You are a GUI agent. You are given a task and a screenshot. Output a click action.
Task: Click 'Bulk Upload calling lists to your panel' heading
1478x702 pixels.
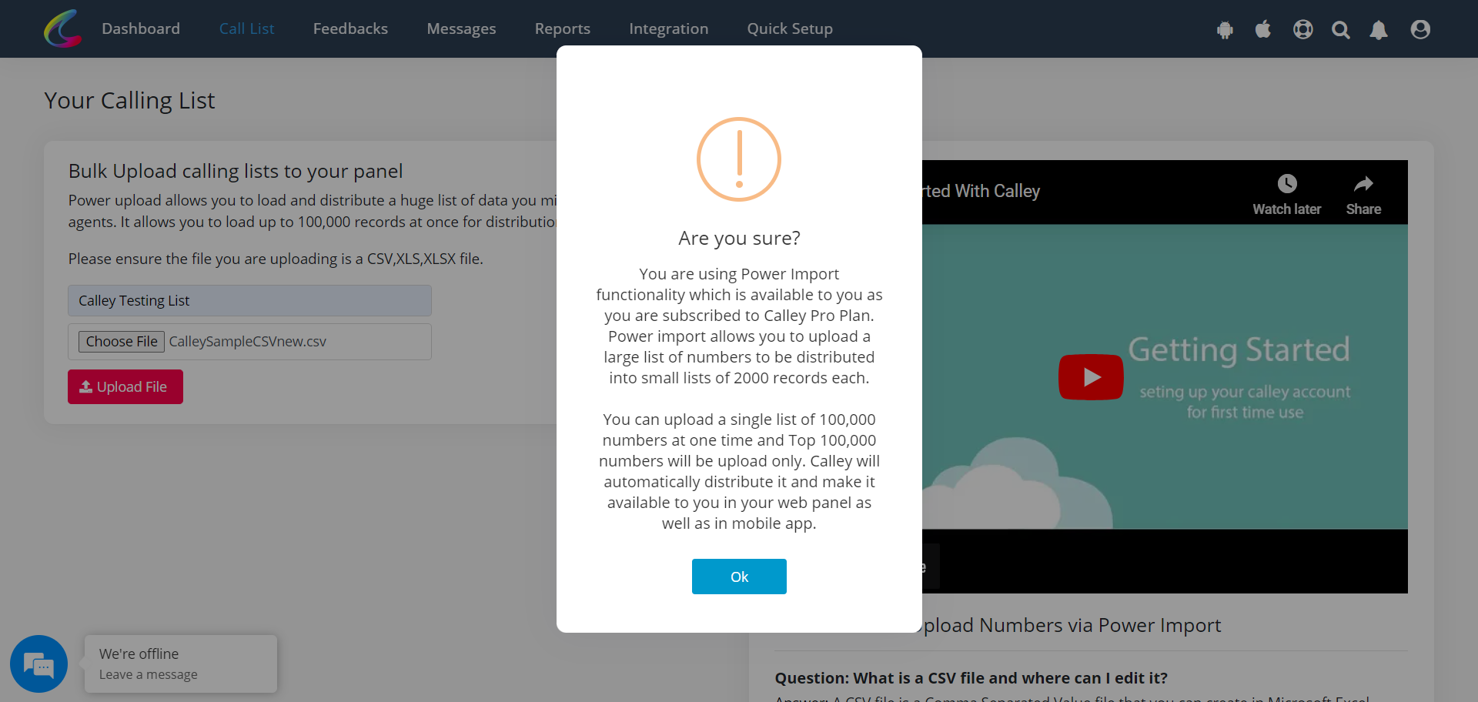pos(236,171)
